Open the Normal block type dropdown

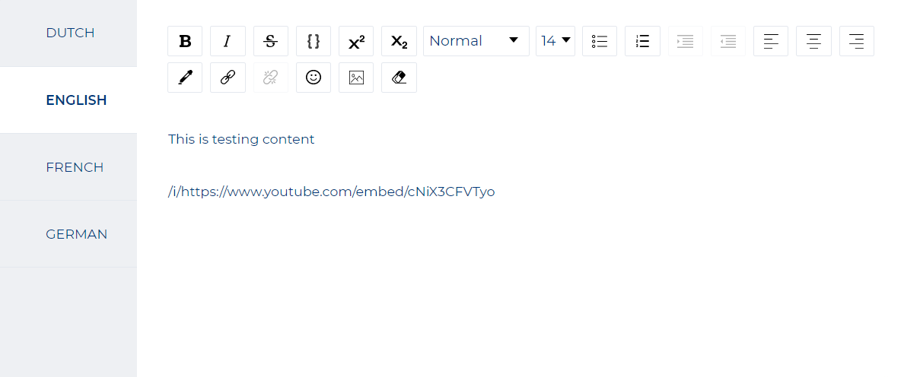[x=476, y=41]
